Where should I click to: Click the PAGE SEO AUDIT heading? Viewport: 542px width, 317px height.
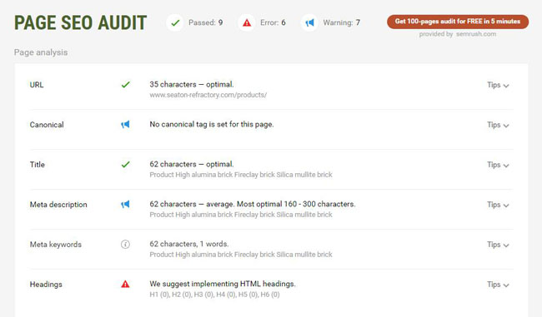coord(81,22)
